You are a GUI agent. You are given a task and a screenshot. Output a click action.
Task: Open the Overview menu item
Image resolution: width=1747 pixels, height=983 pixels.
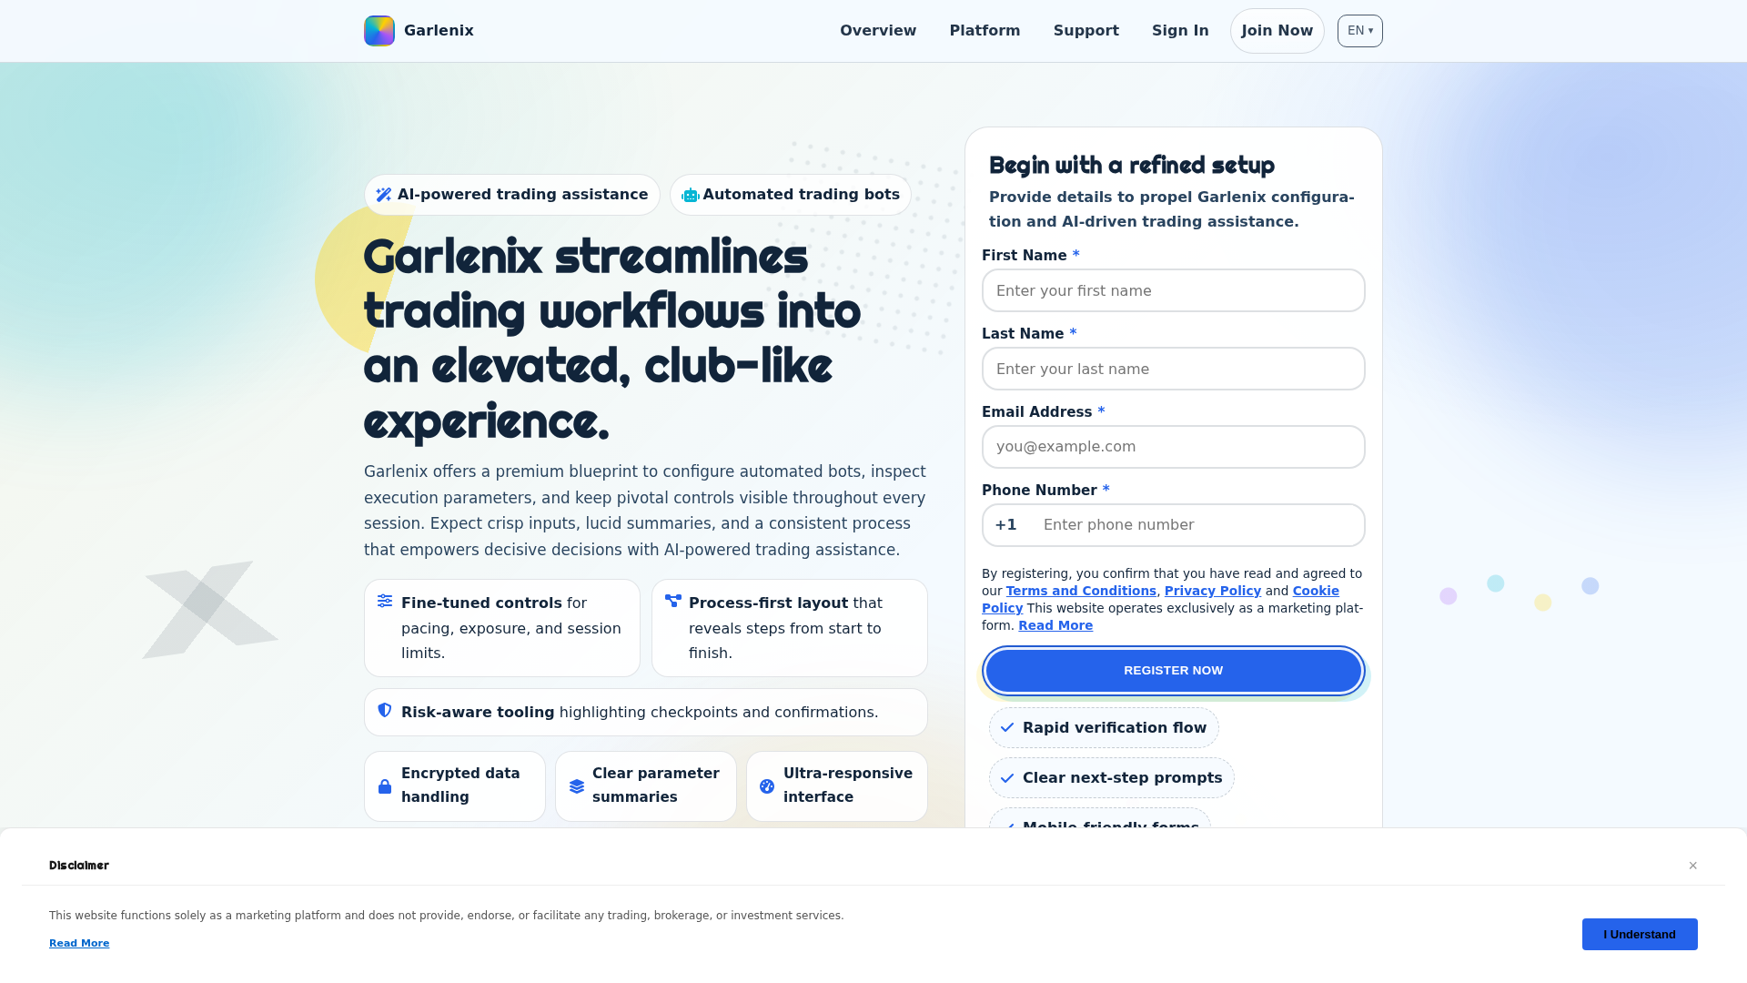(878, 31)
